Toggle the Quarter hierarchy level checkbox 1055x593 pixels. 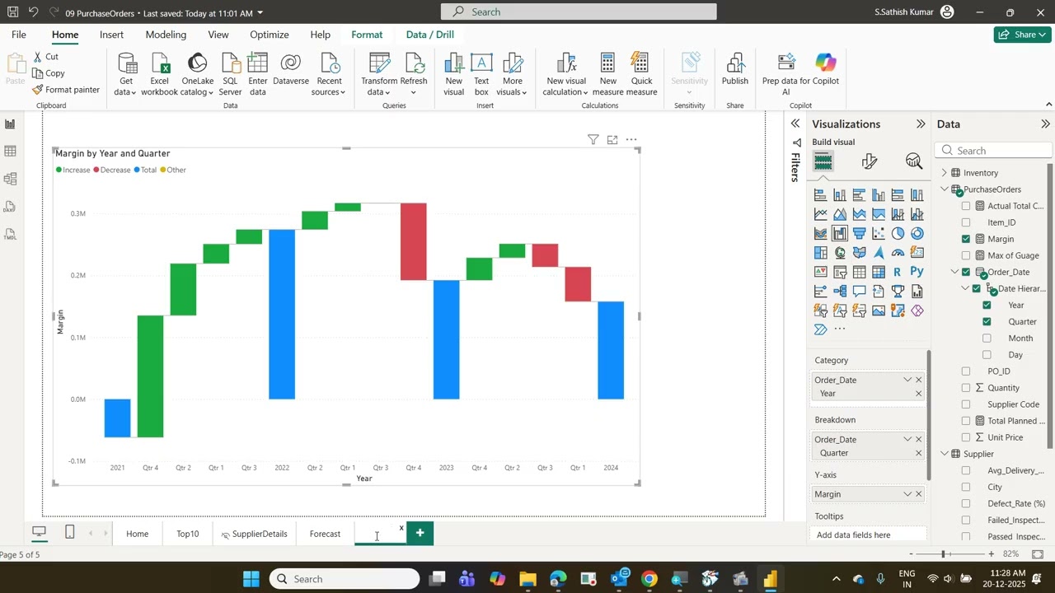click(x=987, y=321)
